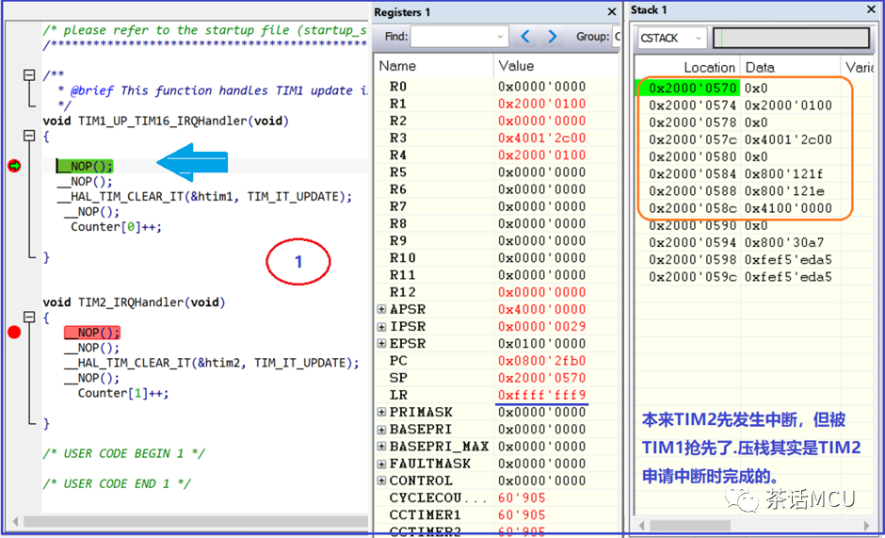885x538 pixels.
Task: Go to next find result in Registers
Action: (552, 37)
